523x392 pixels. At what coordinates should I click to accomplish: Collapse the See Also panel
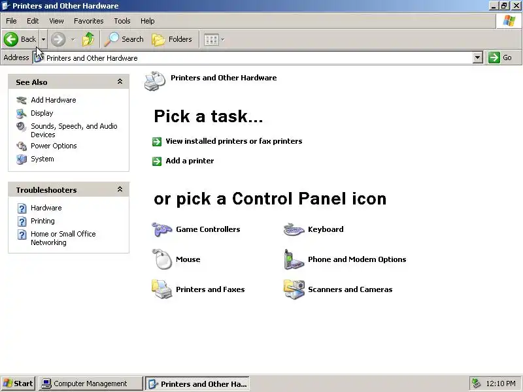120,82
